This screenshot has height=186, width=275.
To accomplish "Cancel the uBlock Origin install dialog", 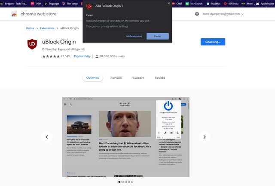I will click(x=158, y=36).
